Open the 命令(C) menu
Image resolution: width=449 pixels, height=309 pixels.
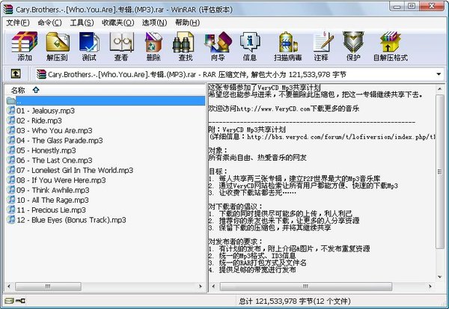coord(49,22)
